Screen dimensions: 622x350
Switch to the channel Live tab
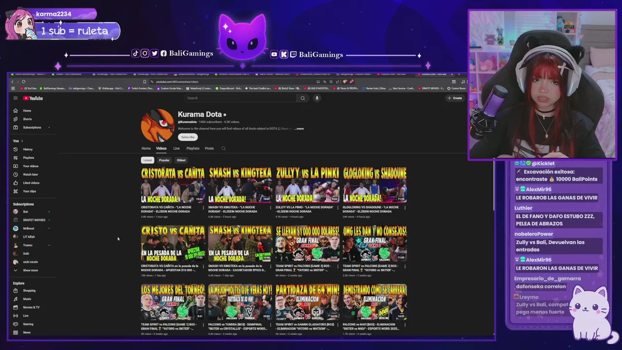point(176,148)
